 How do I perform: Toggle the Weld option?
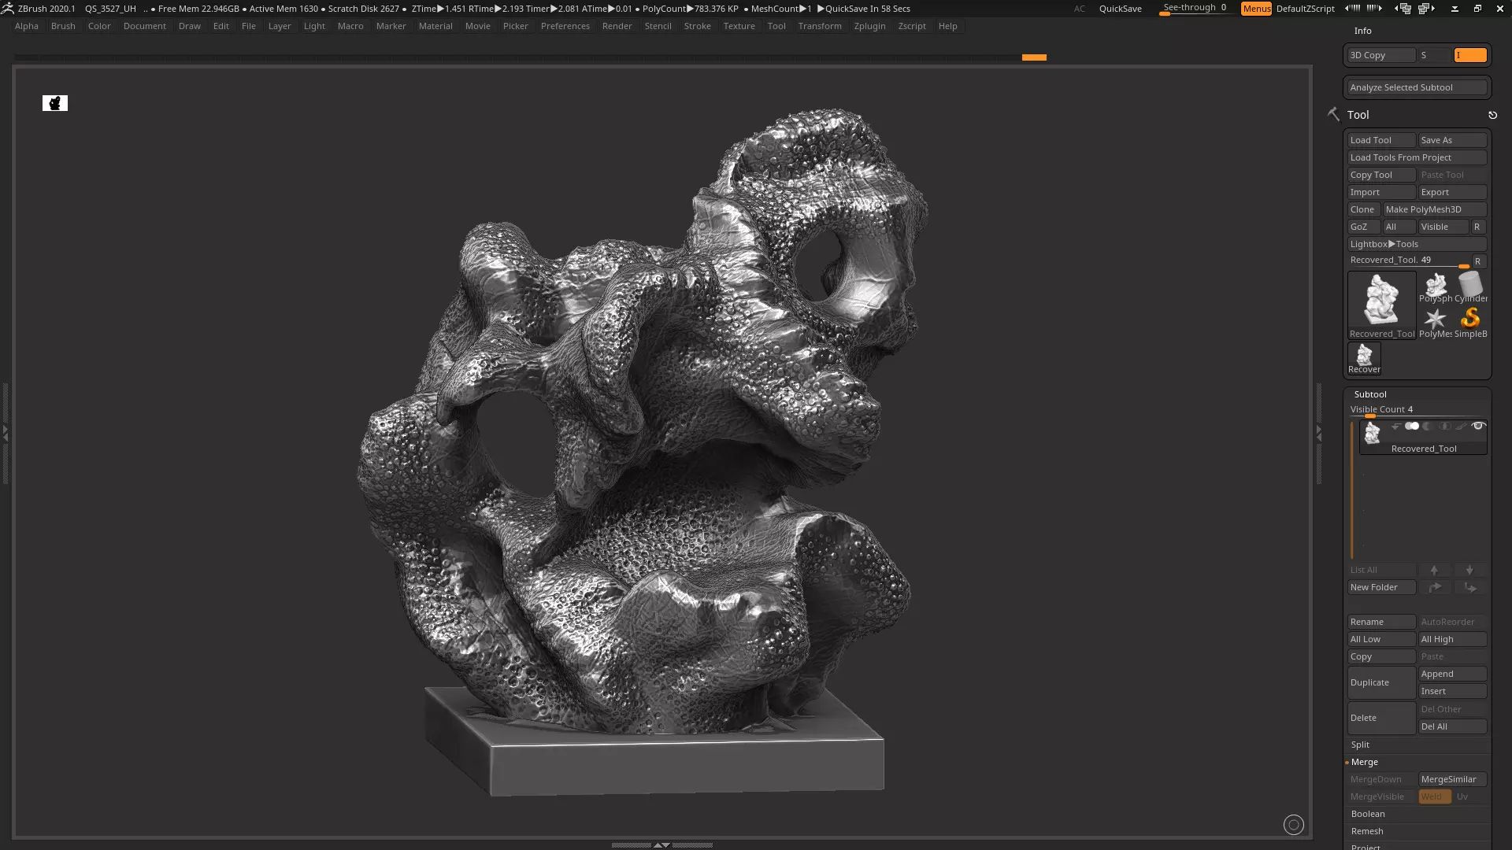tap(1435, 796)
